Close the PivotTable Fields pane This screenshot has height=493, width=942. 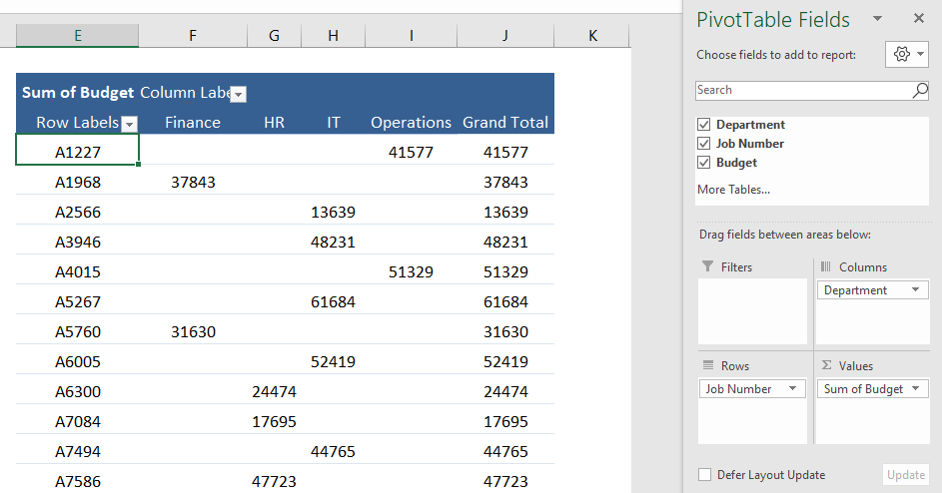(x=919, y=19)
